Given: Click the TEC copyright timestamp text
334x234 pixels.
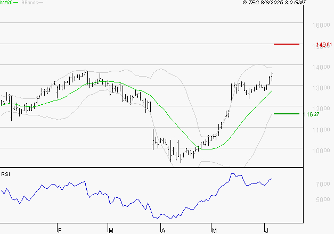Looking at the screenshot, I should coord(274,3).
